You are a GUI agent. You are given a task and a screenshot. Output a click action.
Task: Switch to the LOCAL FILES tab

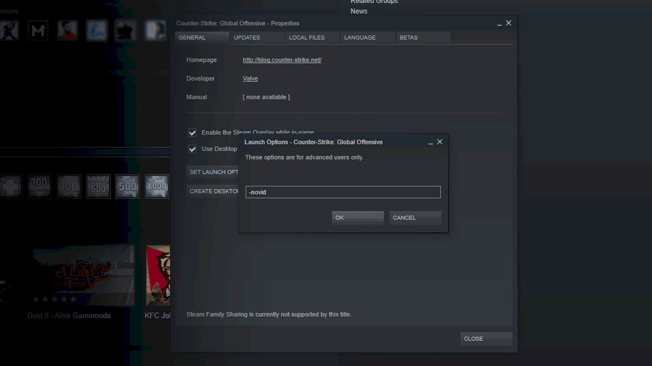click(x=307, y=38)
